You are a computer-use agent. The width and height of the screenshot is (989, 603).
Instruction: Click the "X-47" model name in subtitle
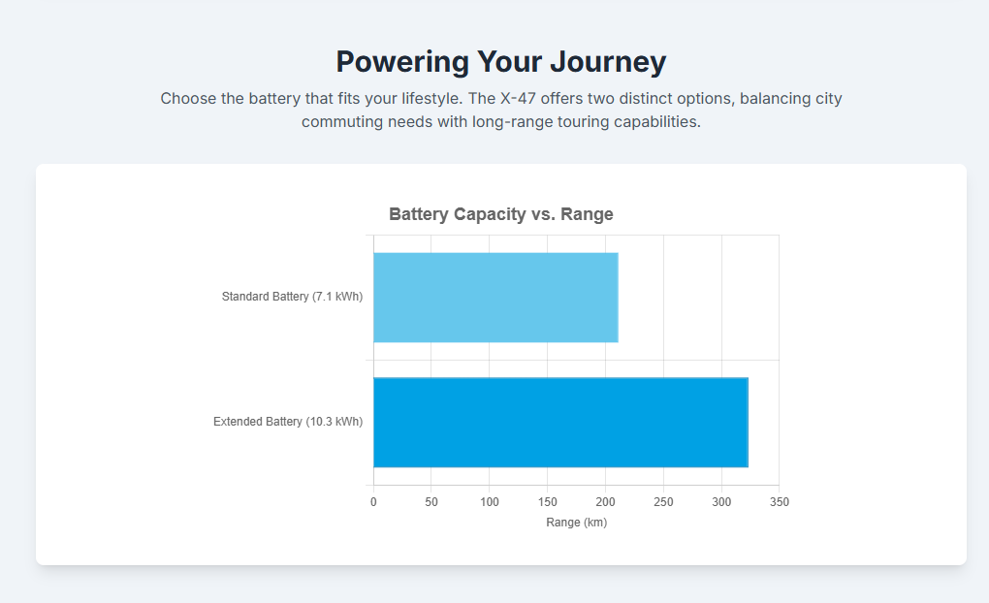pyautogui.click(x=516, y=99)
